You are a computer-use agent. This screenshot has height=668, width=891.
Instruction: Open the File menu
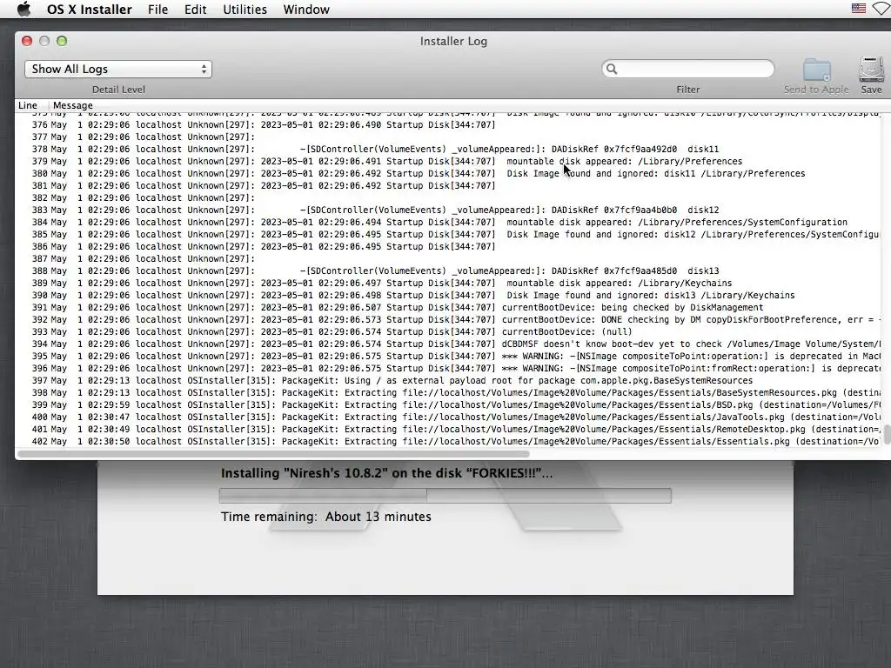[157, 10]
